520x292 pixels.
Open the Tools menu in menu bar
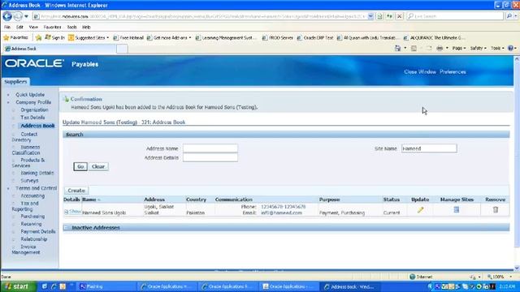click(72, 27)
